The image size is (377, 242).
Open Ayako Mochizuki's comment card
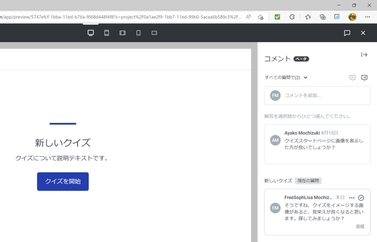317,144
